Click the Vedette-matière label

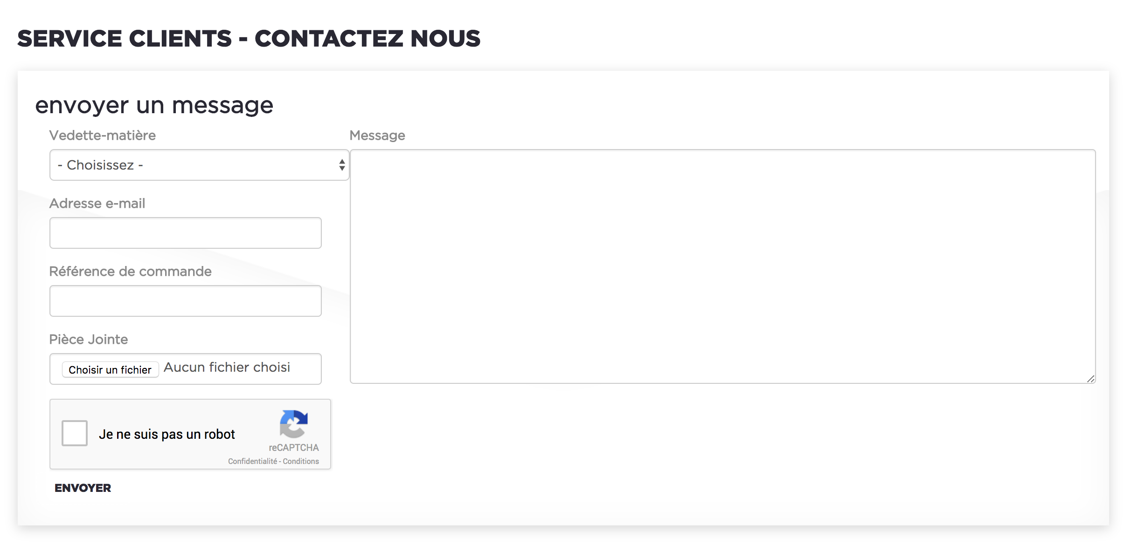point(102,135)
